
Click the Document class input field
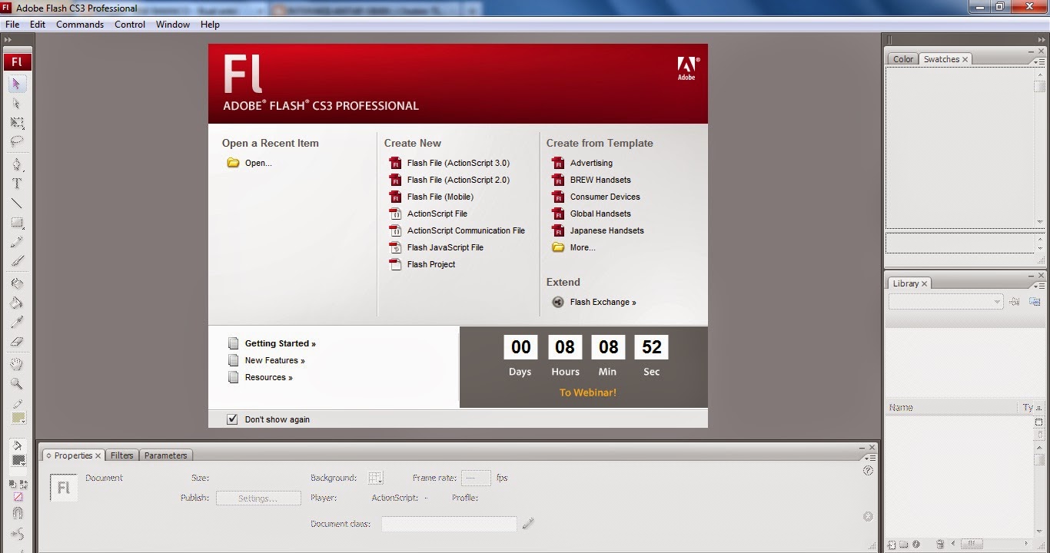[x=449, y=524]
